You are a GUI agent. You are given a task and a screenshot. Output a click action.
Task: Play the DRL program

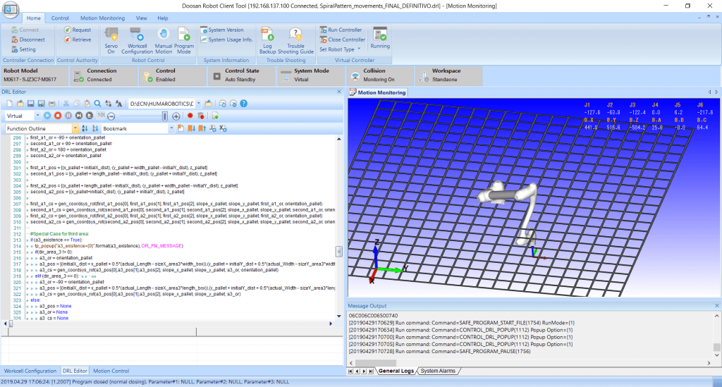pyautogui.click(x=47, y=116)
